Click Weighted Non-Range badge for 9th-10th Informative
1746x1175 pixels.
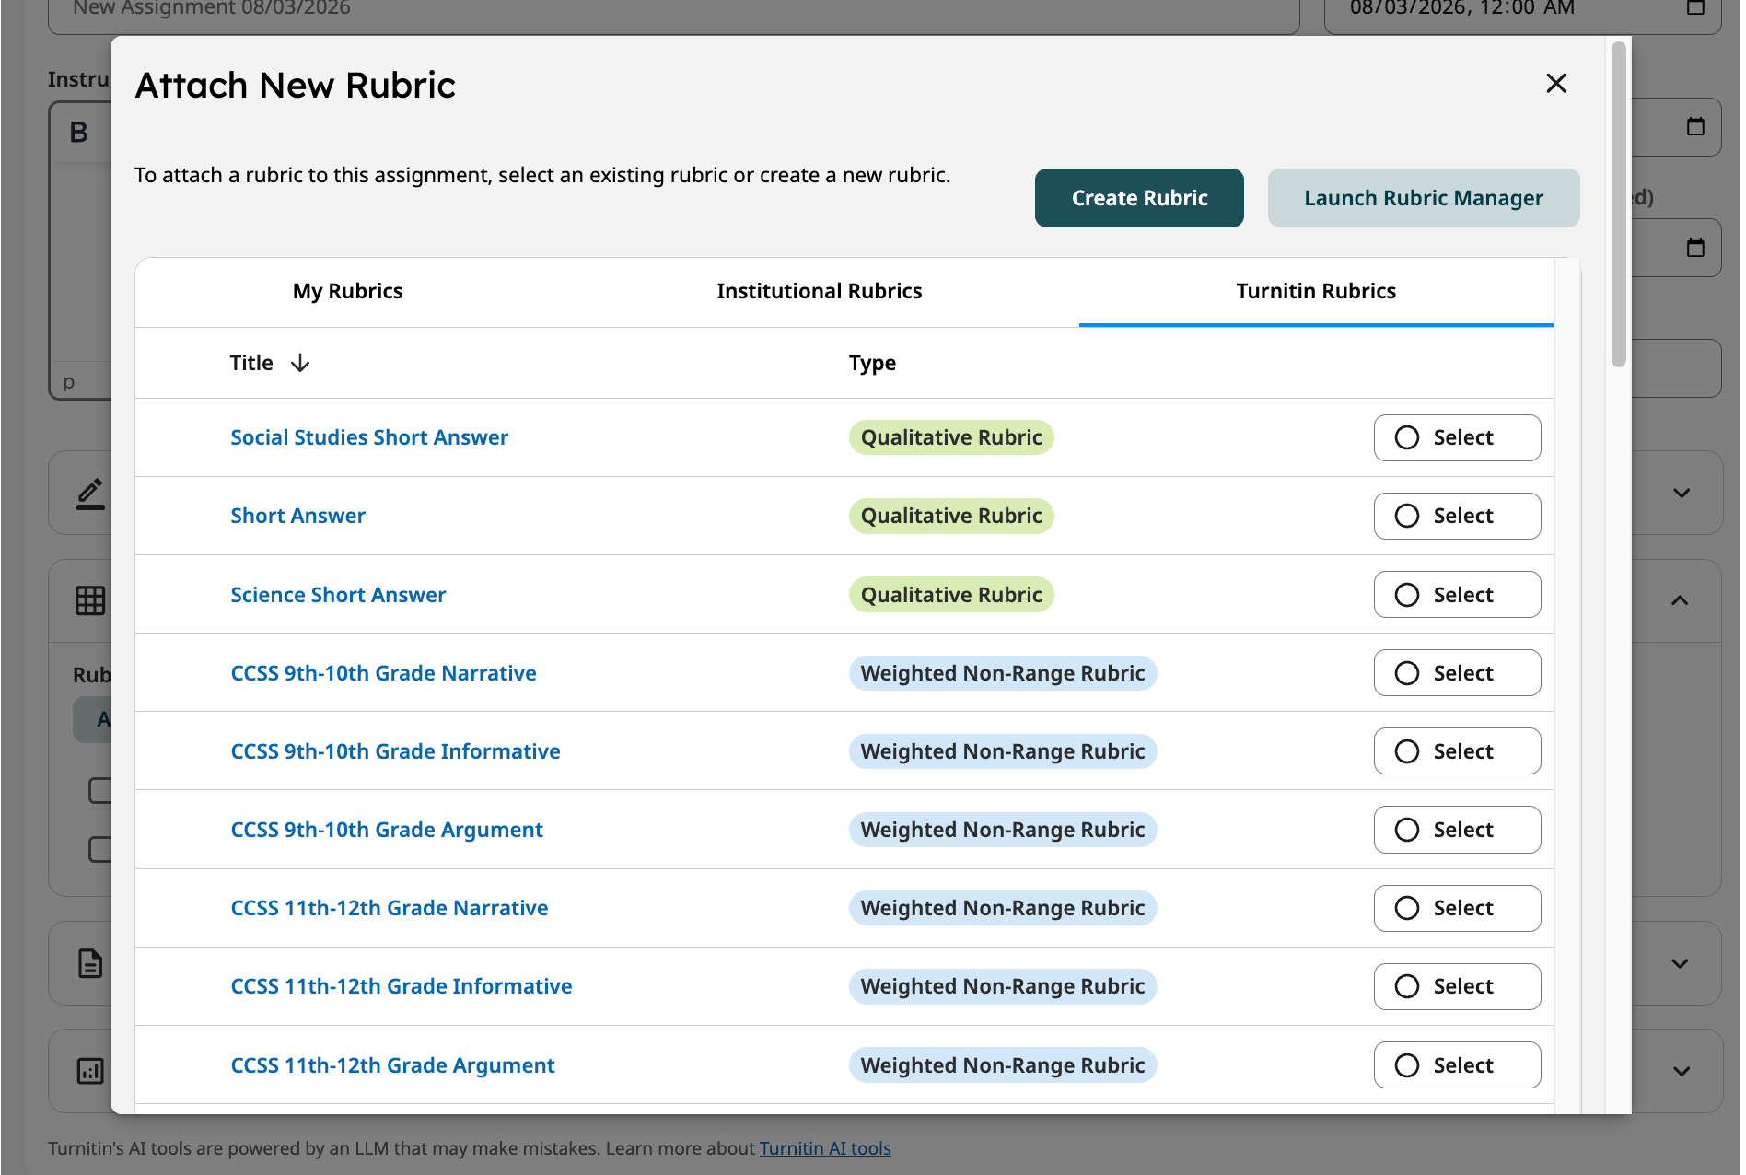(1003, 751)
